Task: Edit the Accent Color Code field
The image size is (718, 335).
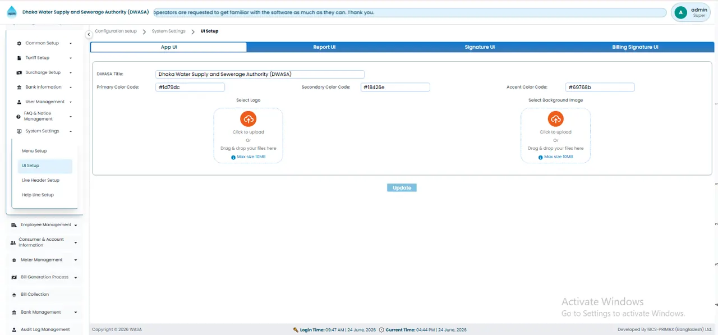Action: click(600, 87)
